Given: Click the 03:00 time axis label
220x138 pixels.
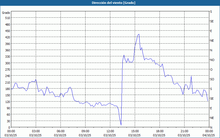Looking at the screenshot, I should (x=36, y=131).
